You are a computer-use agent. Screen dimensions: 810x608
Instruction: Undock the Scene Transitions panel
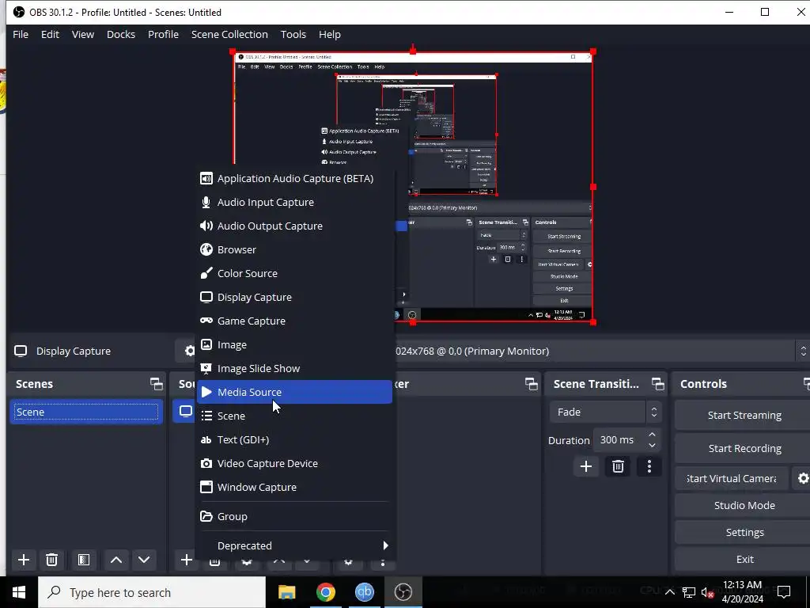(x=657, y=384)
